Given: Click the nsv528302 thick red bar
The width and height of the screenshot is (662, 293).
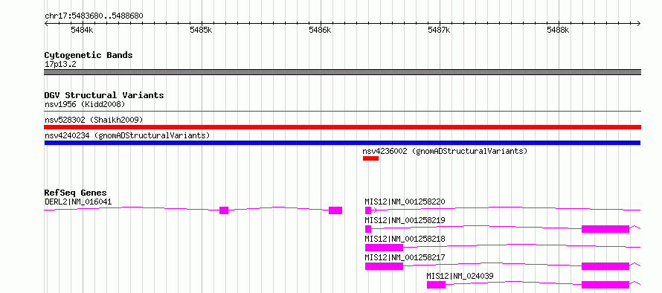Looking at the screenshot, I should 342,127.
